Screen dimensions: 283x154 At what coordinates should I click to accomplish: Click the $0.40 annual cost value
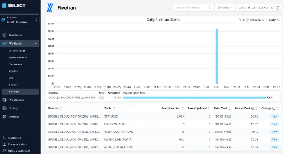click(254, 116)
